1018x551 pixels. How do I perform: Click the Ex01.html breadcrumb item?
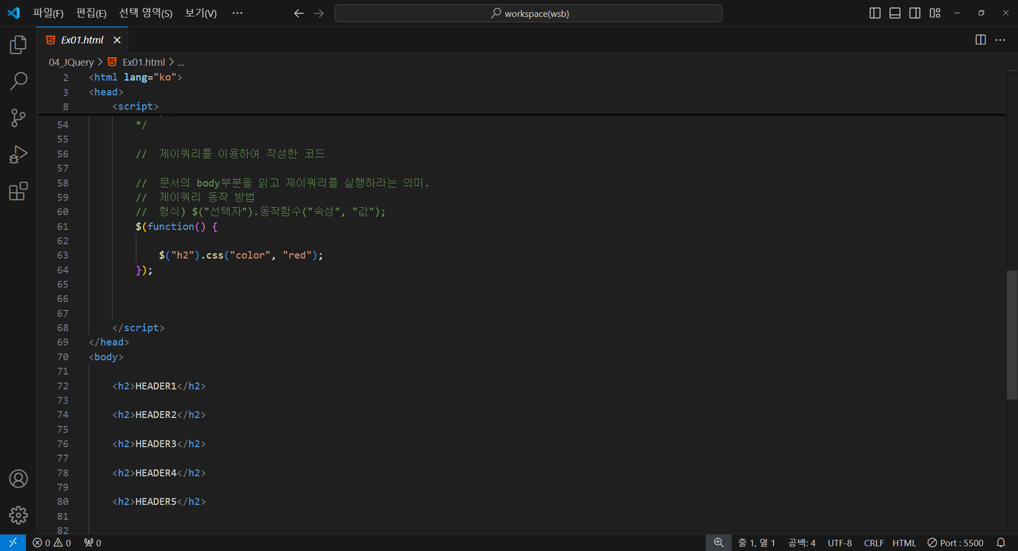(144, 63)
